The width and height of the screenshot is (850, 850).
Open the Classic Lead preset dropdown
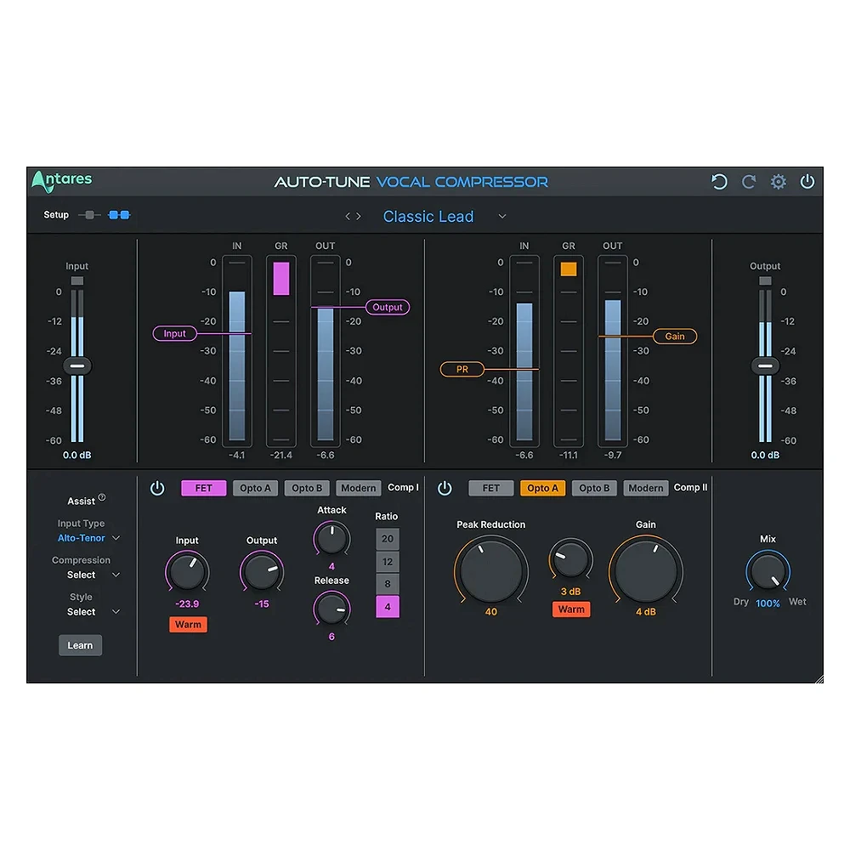tap(502, 217)
